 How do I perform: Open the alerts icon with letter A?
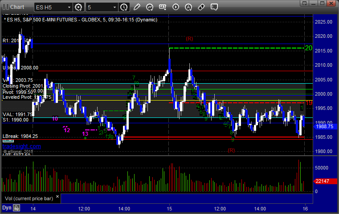pyautogui.click(x=188, y=7)
